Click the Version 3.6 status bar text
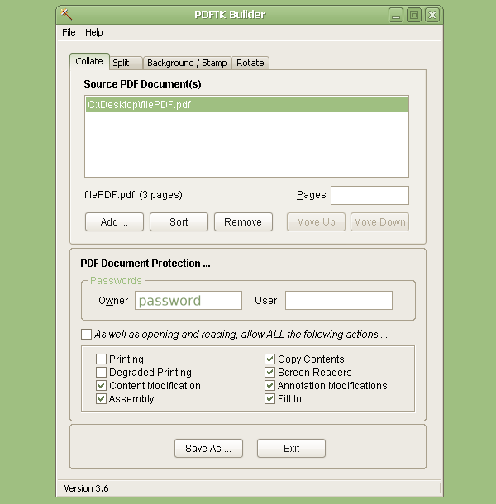This screenshot has height=504, width=496. click(x=86, y=488)
